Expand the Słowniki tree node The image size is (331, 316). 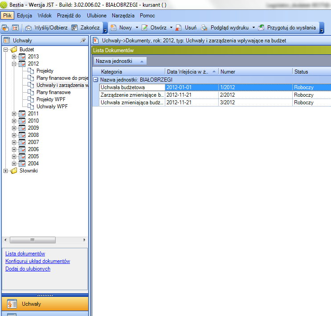[5, 171]
